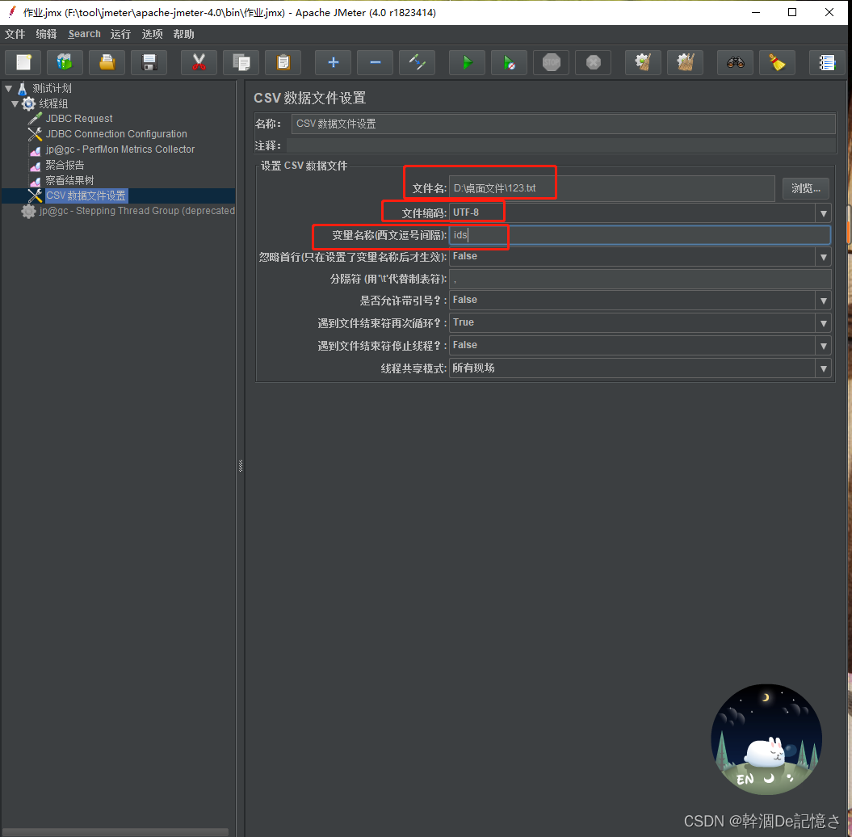Collapse all nodes with minus icon
Viewport: 852px width, 837px height.
coord(375,62)
